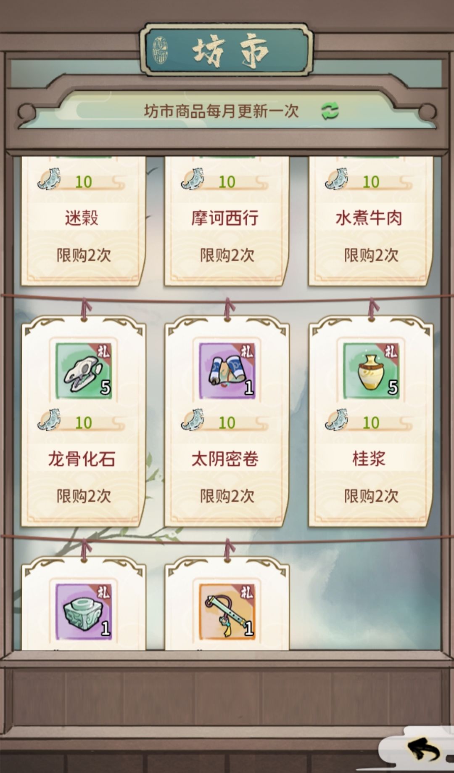454x773 pixels.
Task: Click the 龙骨化石 item name
Action: tap(82, 459)
